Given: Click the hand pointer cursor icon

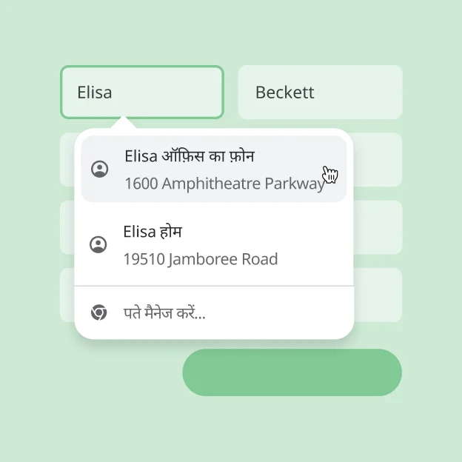Looking at the screenshot, I should coord(330,175).
